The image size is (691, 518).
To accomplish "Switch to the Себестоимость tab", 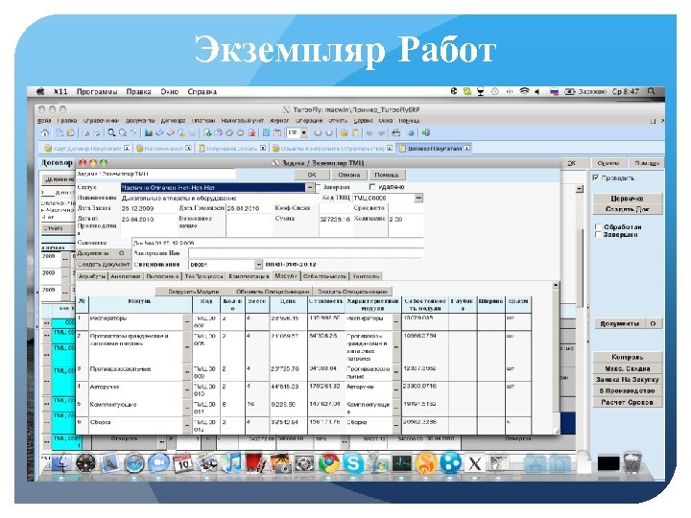I will (324, 276).
